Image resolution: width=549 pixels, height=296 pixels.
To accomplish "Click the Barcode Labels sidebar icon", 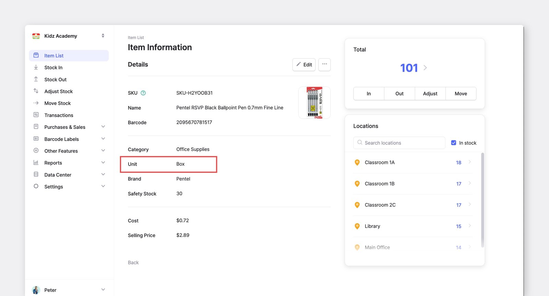I will (36, 139).
